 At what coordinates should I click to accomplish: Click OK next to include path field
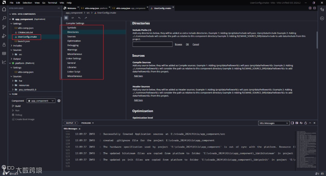pos(187,44)
